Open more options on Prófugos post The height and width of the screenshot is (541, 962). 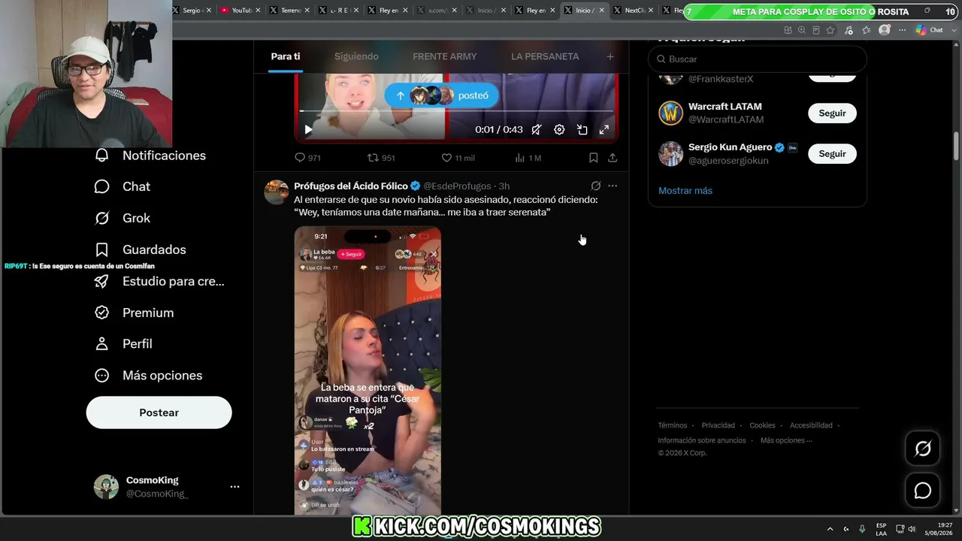tap(613, 186)
